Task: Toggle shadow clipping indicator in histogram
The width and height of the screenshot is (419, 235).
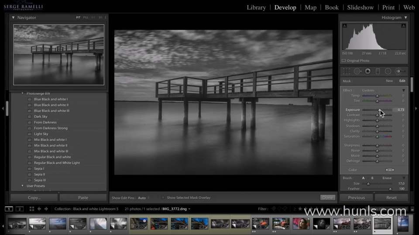Action: [x=344, y=26]
